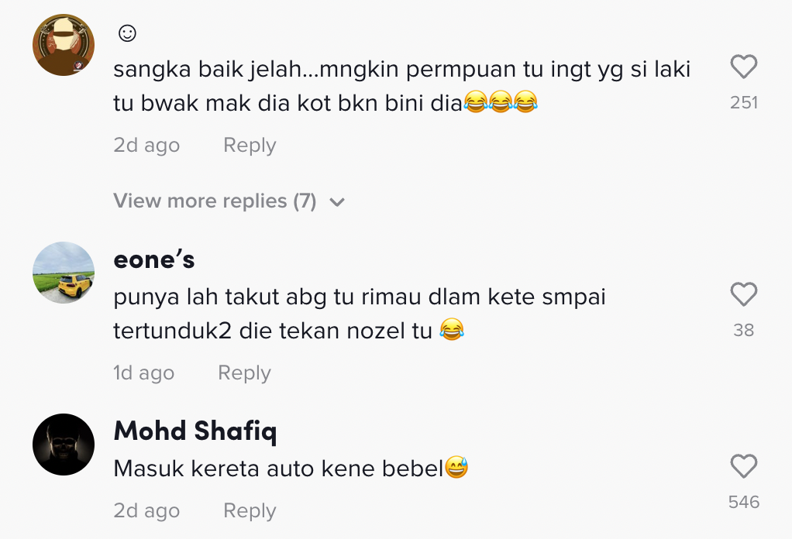Screen dimensions: 792x539
Task: Click the 251 like count
Action: point(743,102)
